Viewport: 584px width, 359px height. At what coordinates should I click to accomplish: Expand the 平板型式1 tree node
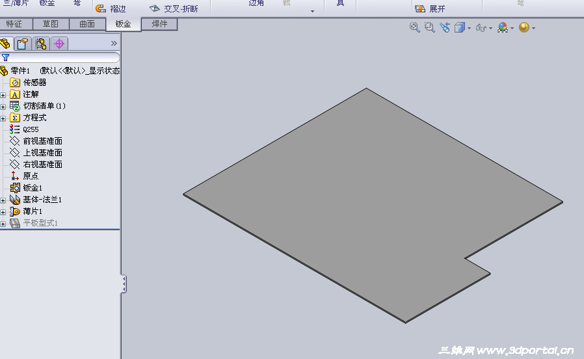coord(3,224)
